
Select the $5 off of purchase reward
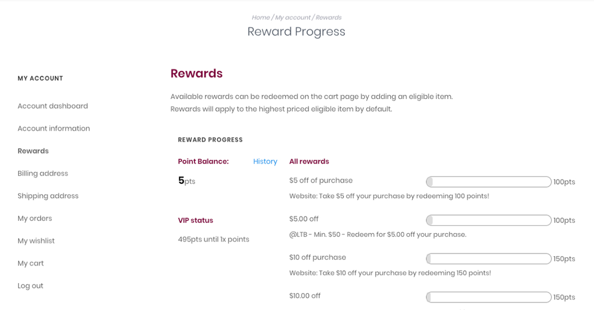point(321,180)
